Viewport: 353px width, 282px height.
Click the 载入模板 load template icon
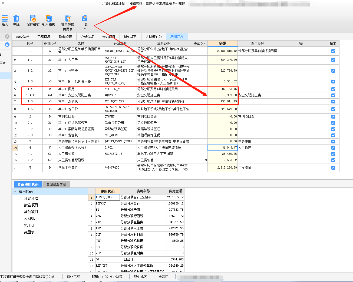coord(49,18)
